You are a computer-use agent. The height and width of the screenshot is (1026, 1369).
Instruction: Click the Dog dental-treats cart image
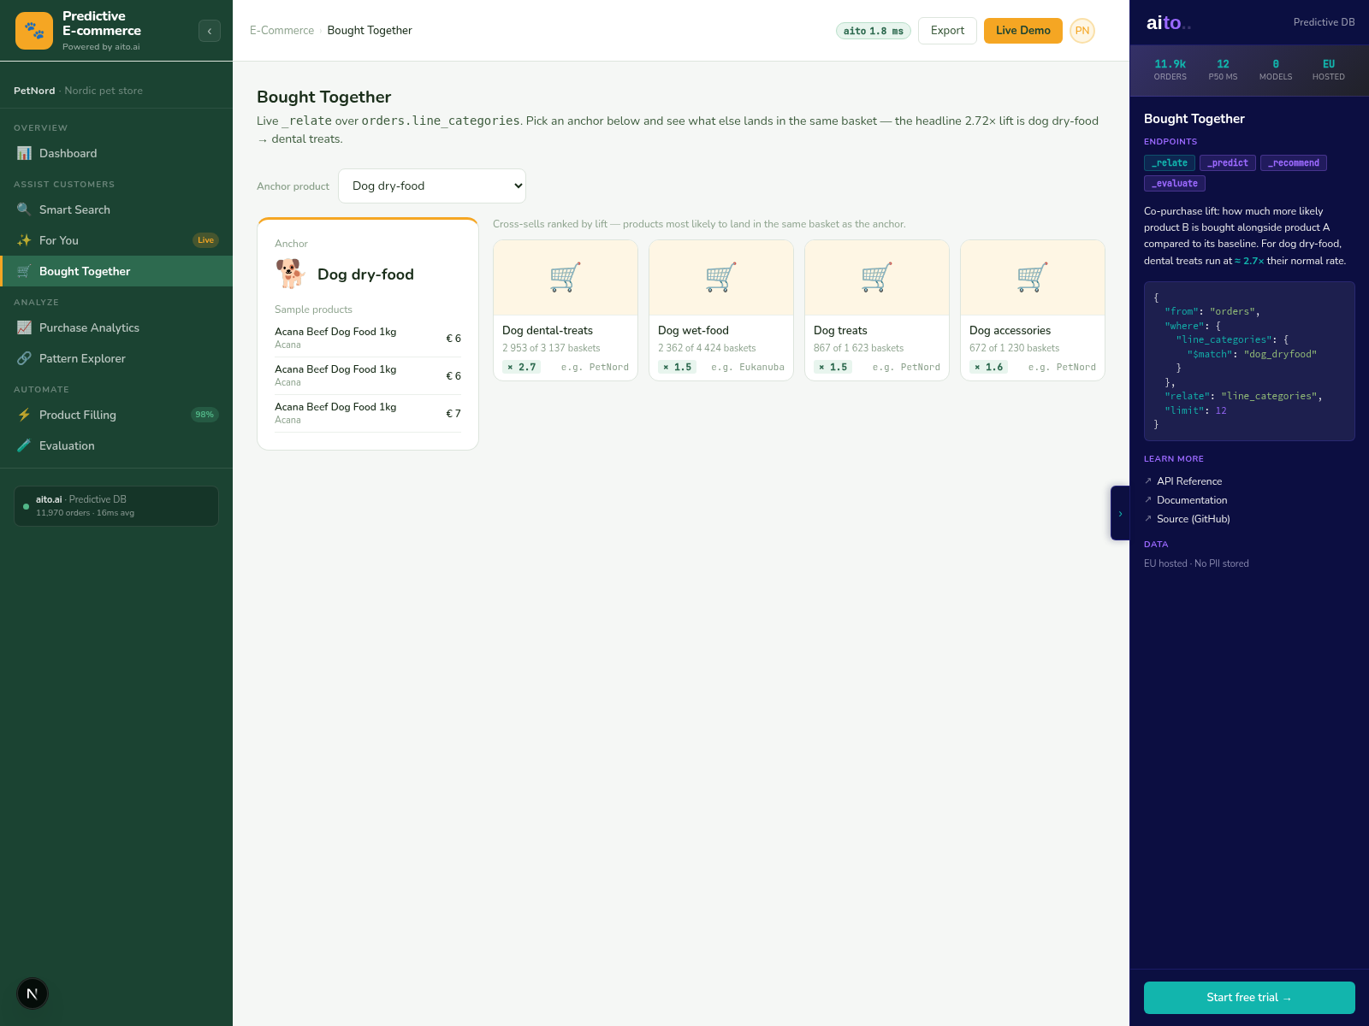[566, 278]
